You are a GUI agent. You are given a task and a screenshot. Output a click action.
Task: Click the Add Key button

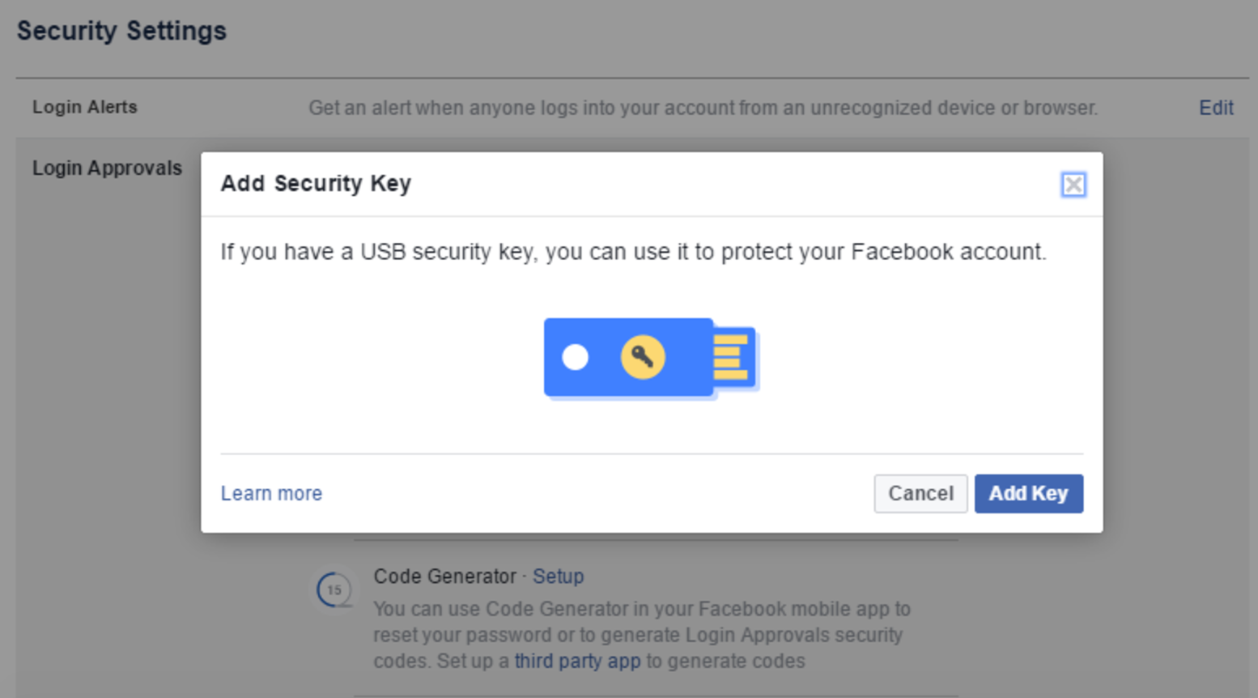click(1028, 493)
